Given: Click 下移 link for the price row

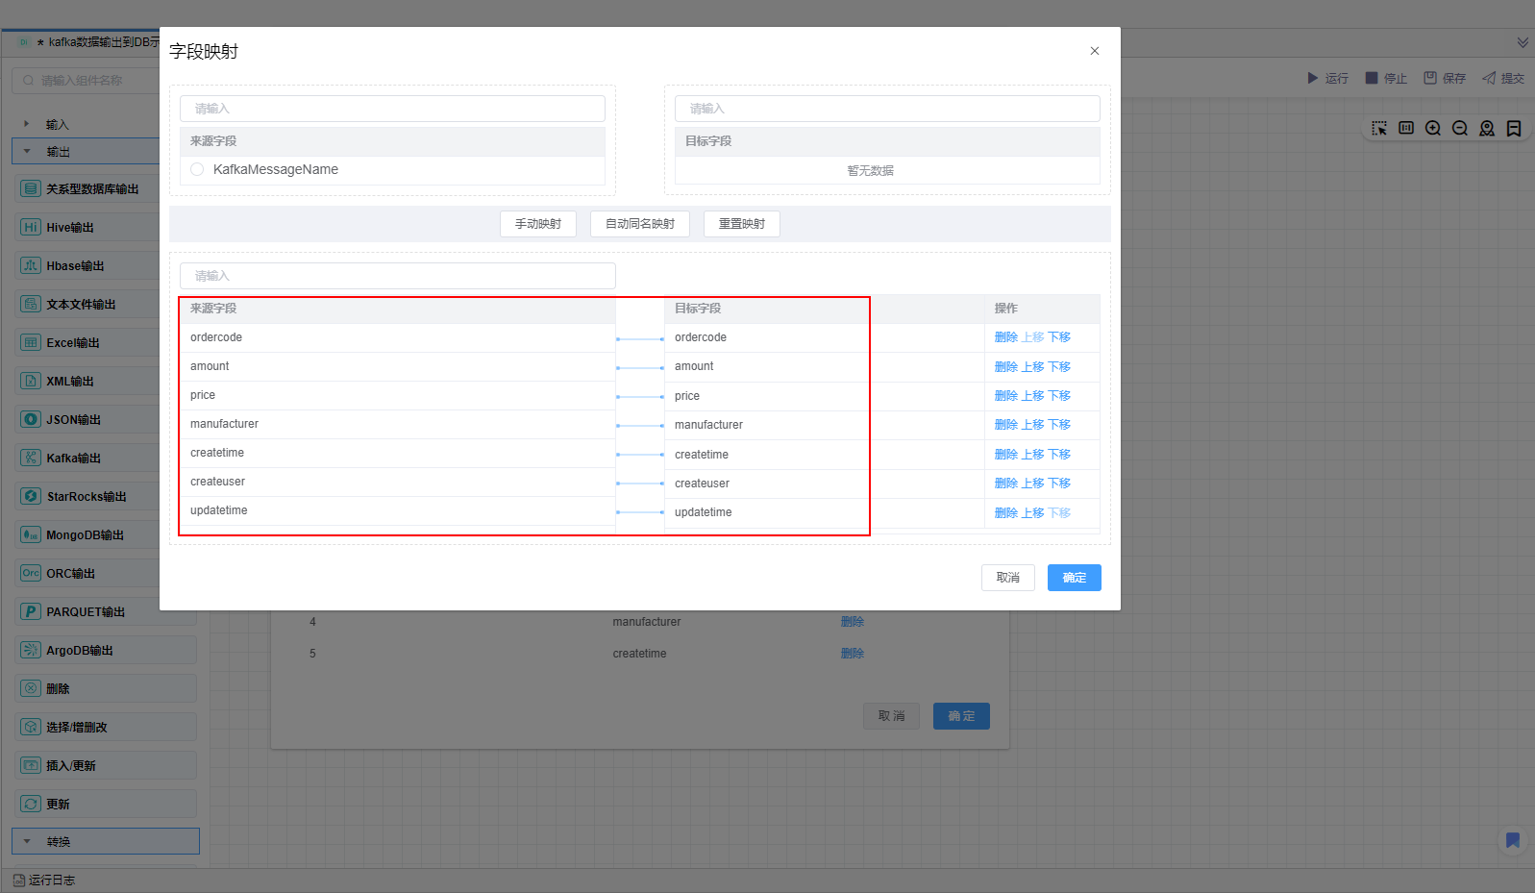Looking at the screenshot, I should 1059,396.
